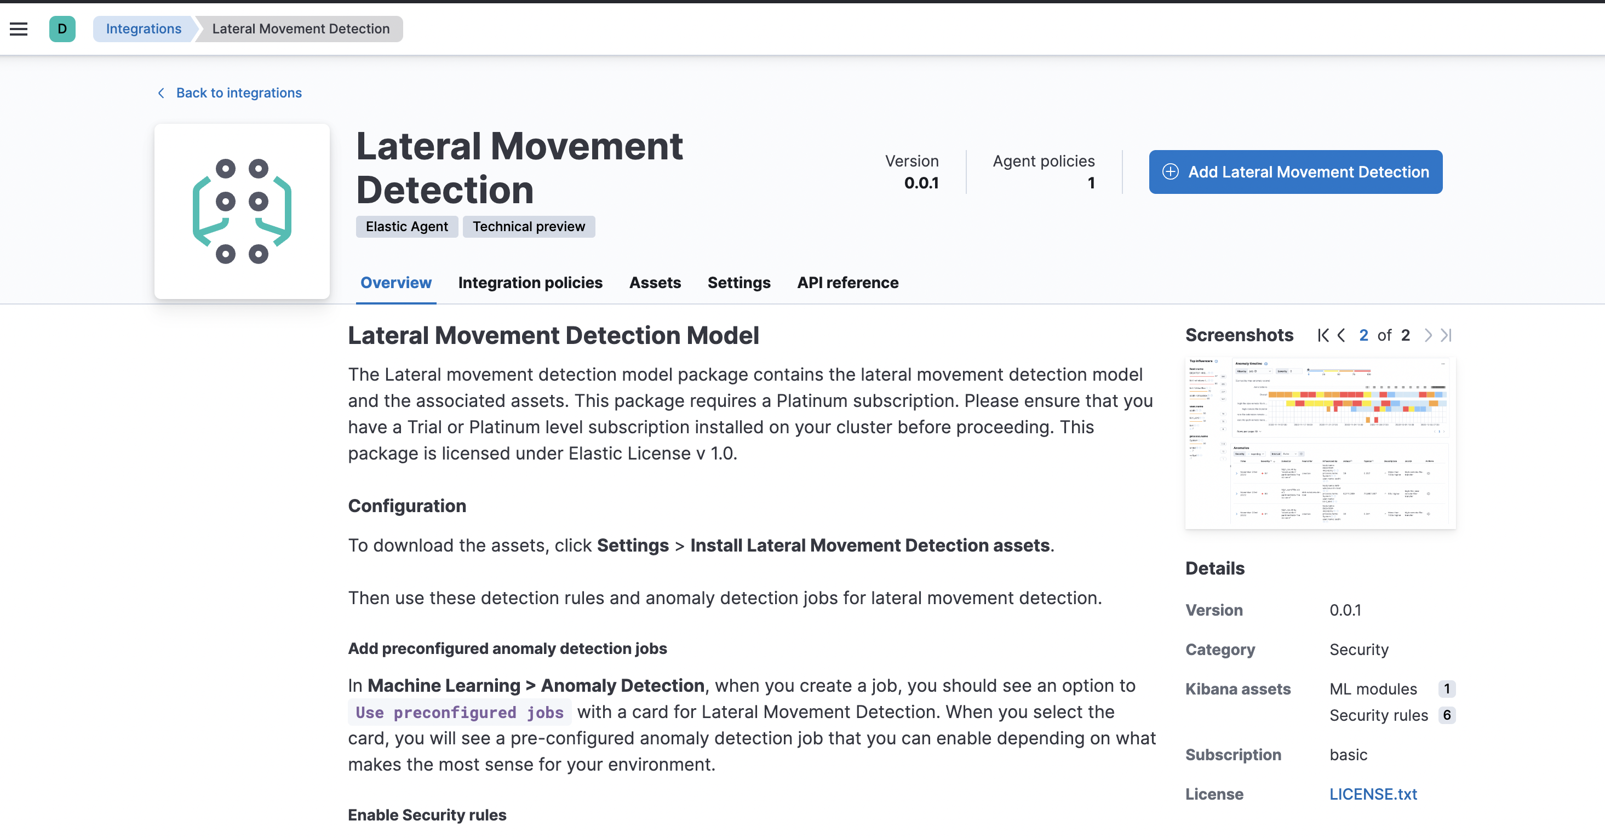This screenshot has height=838, width=1605.
Task: Jump to first screenshot with pagination icon
Action: coord(1323,336)
